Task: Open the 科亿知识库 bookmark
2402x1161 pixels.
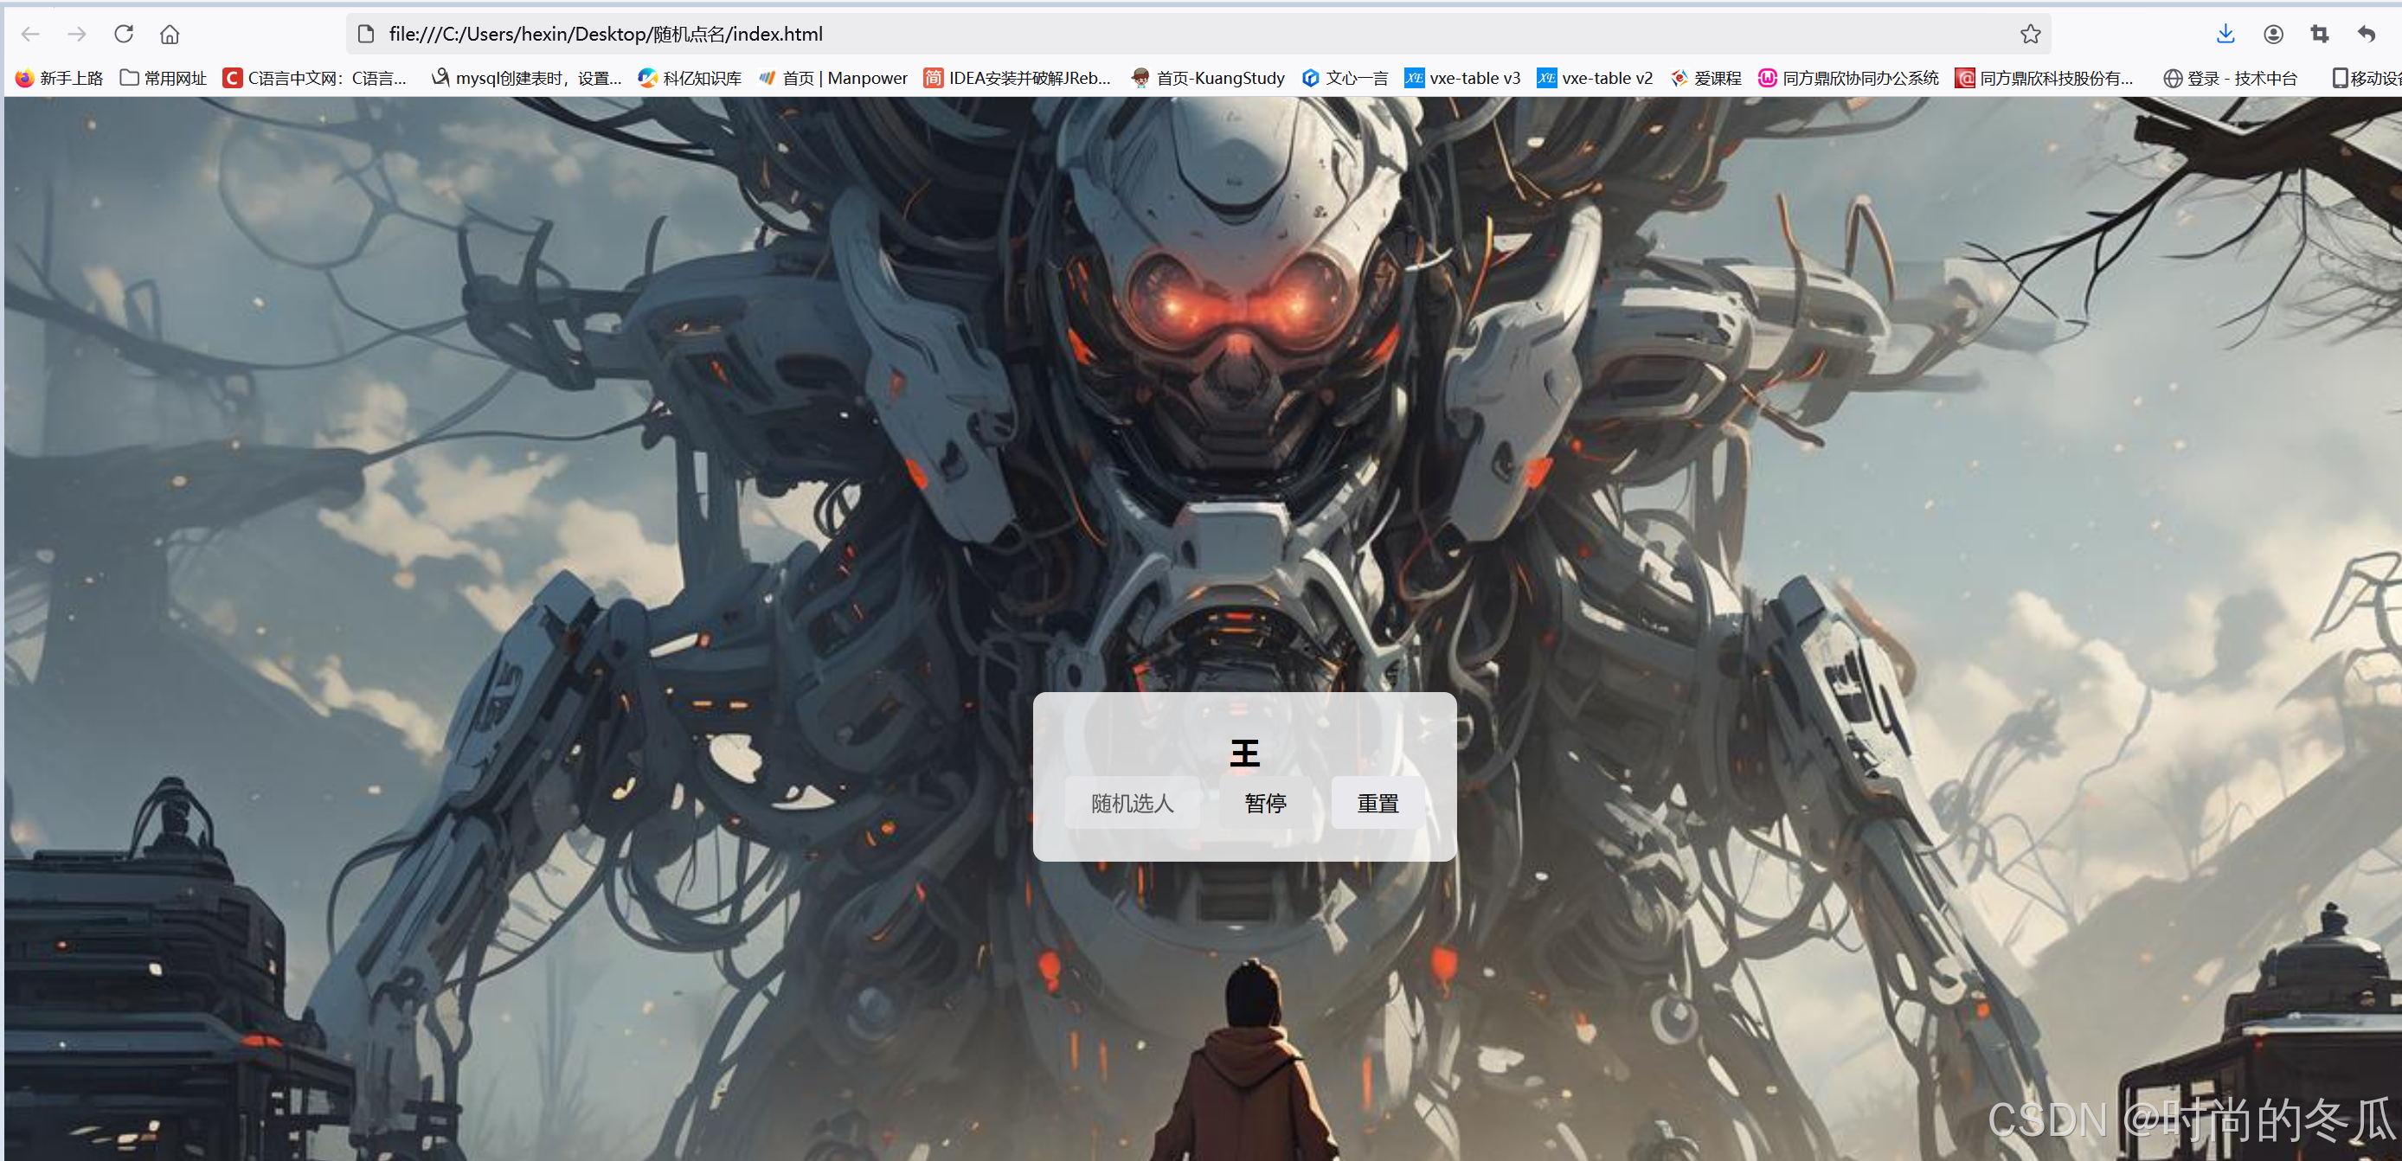Action: pos(690,79)
